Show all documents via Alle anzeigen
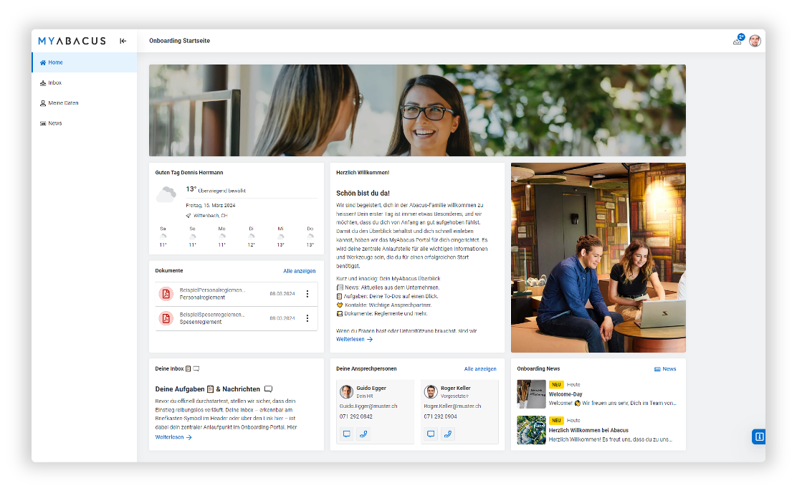This screenshot has height=491, width=797. (x=299, y=271)
